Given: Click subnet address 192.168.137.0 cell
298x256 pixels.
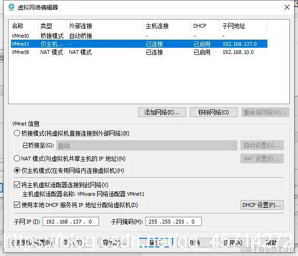Looking at the screenshot, I should coord(240,44).
